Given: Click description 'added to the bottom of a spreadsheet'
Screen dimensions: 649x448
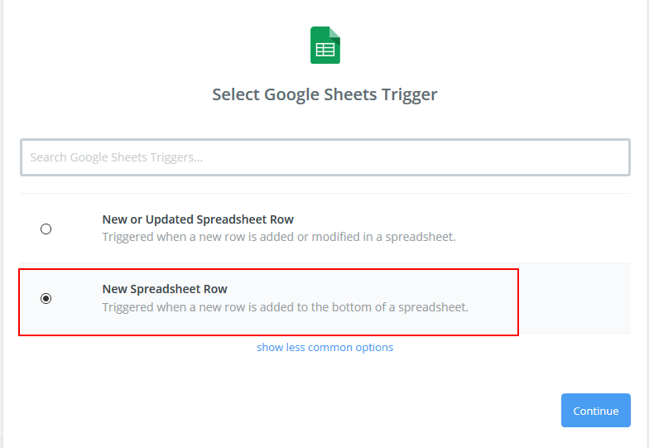Looking at the screenshot, I should 364,307.
